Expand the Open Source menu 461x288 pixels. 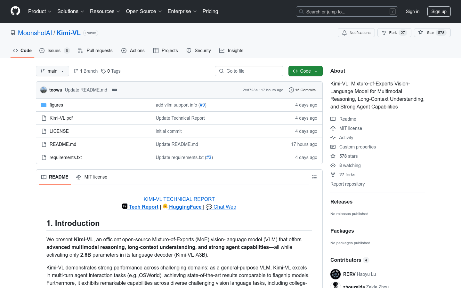click(x=144, y=11)
